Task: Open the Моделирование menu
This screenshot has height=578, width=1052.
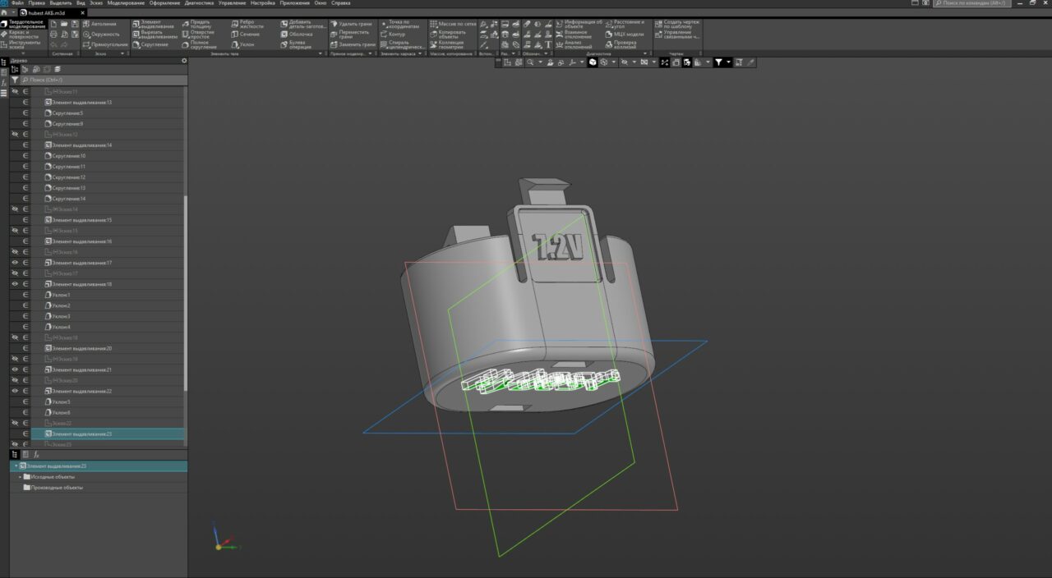Action: [126, 3]
